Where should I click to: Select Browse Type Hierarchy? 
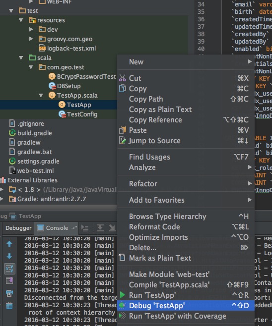(x=186, y=217)
